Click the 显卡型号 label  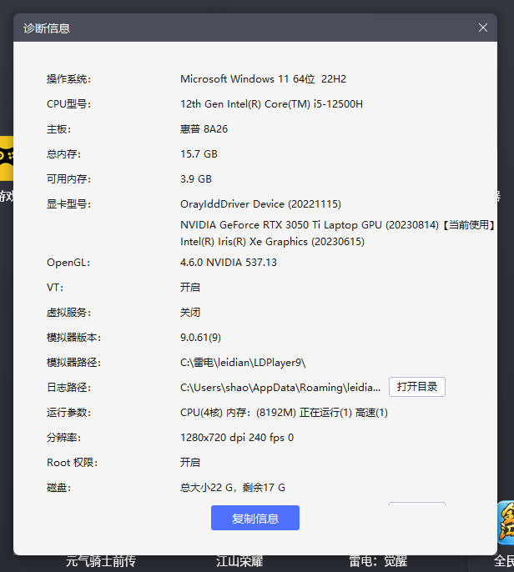tap(68, 204)
